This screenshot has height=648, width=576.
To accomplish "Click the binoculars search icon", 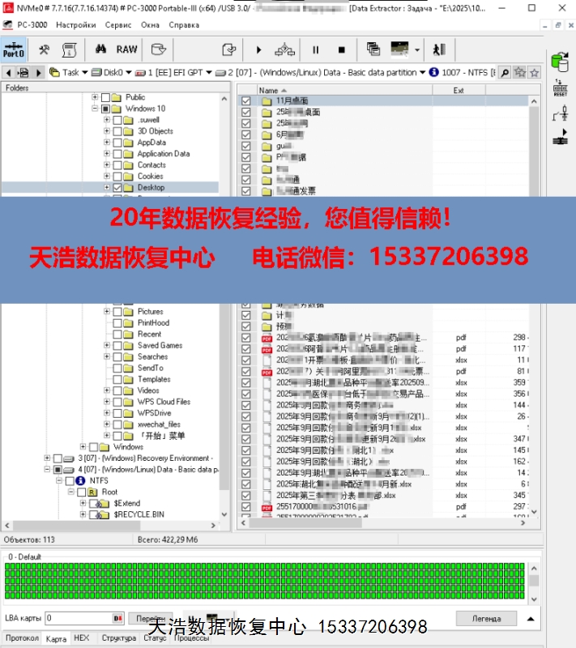I will coord(101,49).
